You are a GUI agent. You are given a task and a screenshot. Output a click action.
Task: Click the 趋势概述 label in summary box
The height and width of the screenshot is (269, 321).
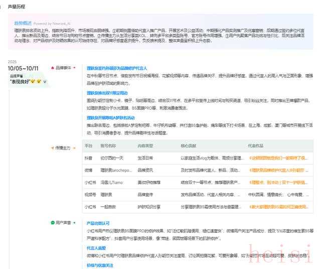[x=24, y=23]
